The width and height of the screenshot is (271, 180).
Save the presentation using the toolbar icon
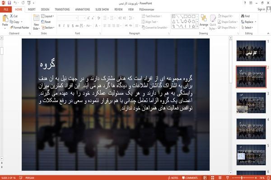pos(9,3)
